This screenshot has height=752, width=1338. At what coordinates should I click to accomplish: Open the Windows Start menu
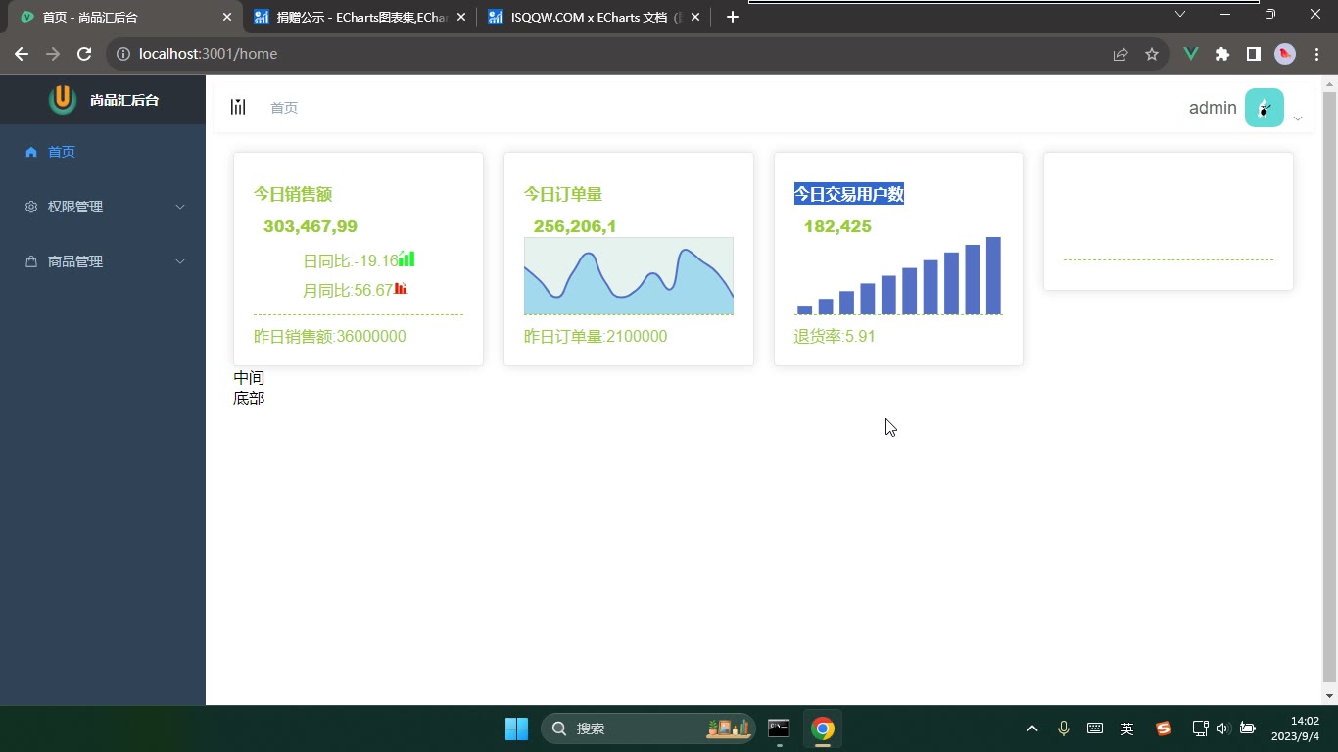(516, 728)
